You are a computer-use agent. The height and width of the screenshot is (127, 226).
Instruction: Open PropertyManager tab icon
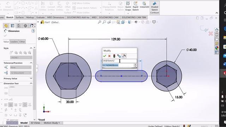[13, 26]
